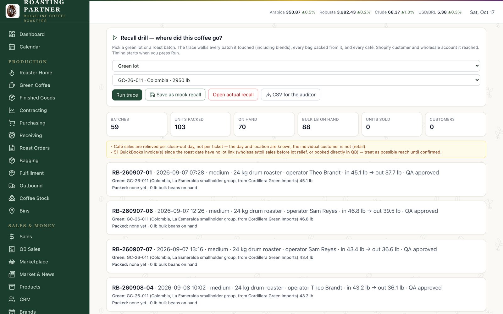Collapse the Recall drill triangle
503x314 pixels.
point(115,38)
